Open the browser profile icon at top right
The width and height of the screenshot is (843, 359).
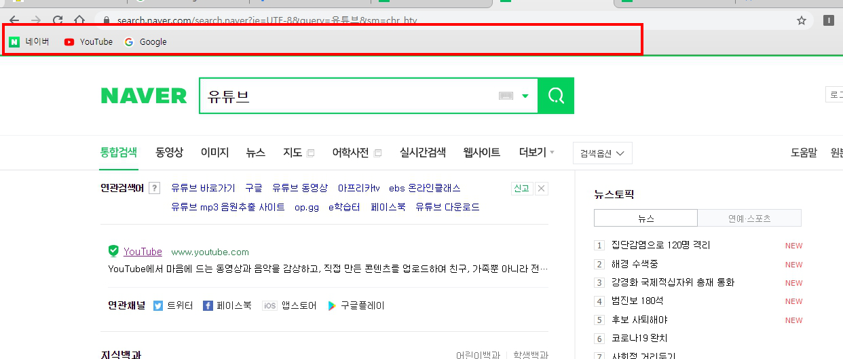click(x=829, y=20)
